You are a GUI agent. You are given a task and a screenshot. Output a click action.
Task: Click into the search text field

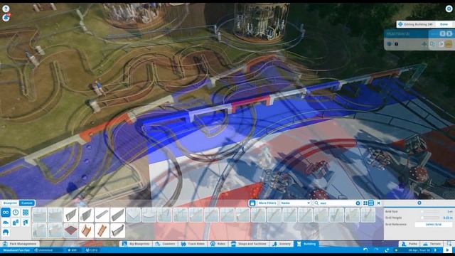click(336, 203)
